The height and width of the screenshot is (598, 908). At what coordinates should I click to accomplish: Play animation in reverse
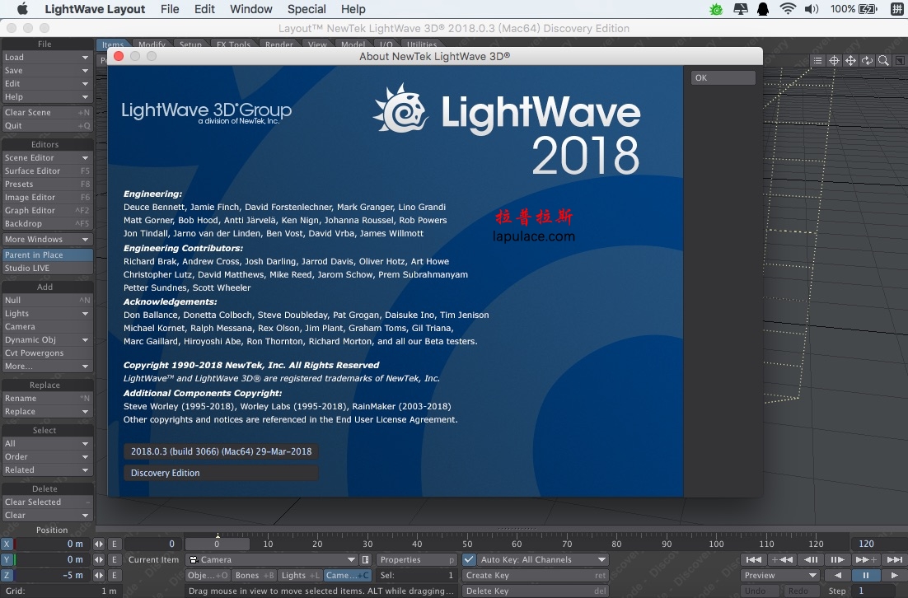837,576
